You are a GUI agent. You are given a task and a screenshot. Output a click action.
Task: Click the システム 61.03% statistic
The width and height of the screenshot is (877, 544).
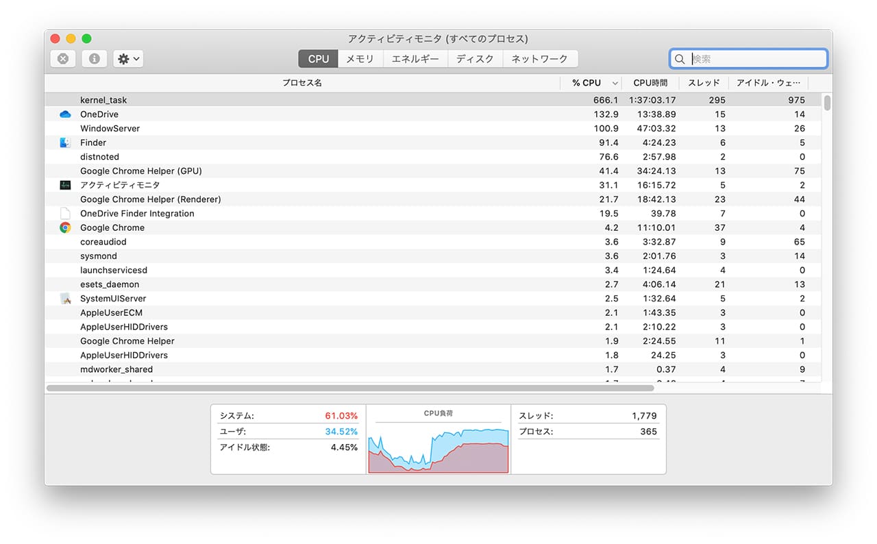point(288,416)
